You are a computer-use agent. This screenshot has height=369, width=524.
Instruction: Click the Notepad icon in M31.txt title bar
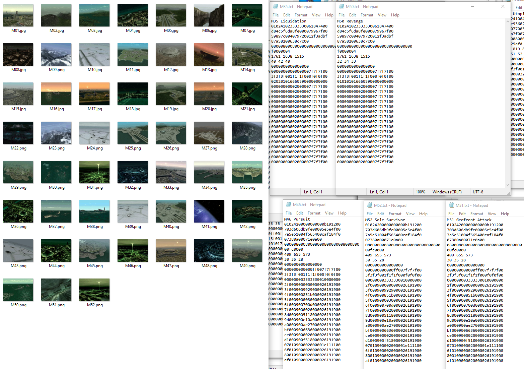(451, 205)
